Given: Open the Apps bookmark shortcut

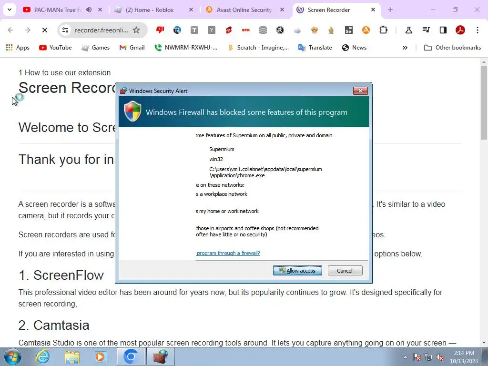Looking at the screenshot, I should point(18,48).
